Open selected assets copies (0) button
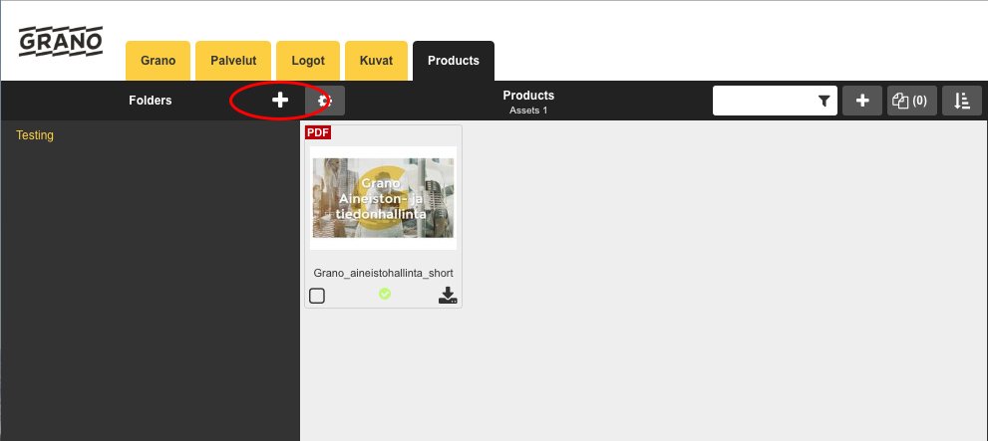 [912, 101]
